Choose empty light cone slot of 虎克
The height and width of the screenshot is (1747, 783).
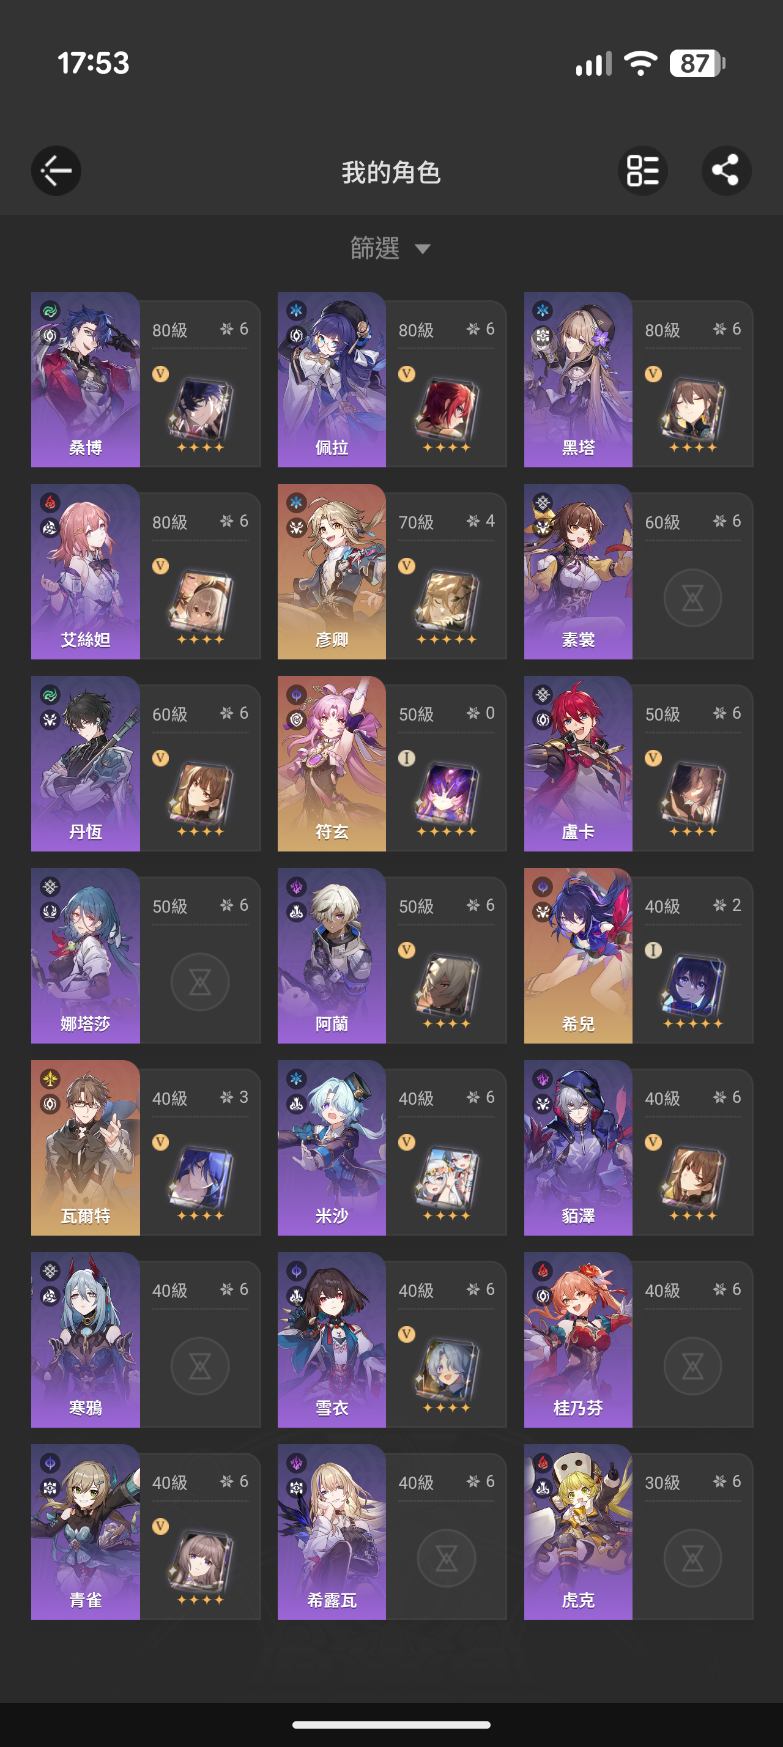tap(692, 1558)
